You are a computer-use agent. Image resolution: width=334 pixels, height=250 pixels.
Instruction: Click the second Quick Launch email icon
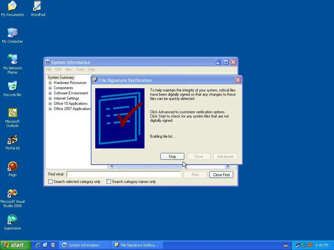point(45,245)
